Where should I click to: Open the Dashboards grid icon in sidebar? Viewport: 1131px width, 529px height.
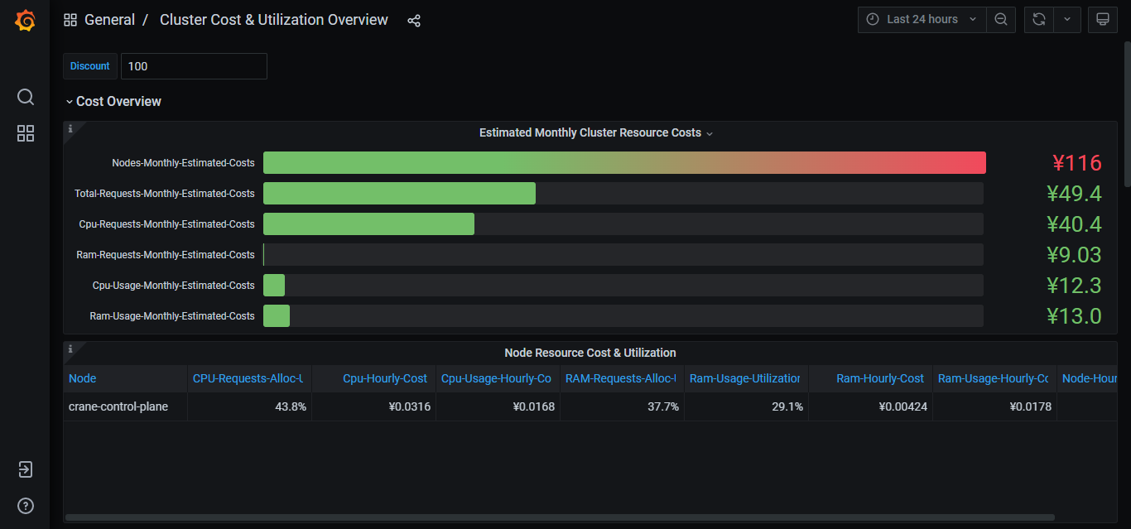[x=26, y=133]
